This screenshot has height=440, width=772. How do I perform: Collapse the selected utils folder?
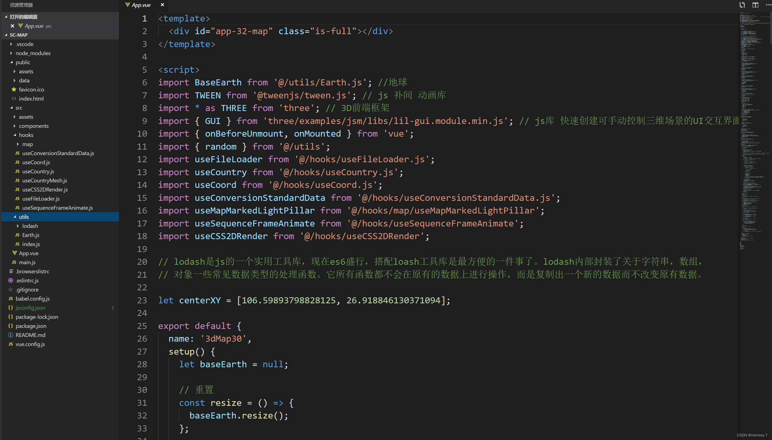pyautogui.click(x=15, y=217)
